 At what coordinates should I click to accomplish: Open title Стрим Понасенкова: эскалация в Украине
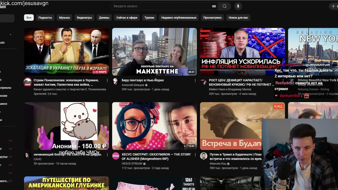pyautogui.click(x=66, y=82)
